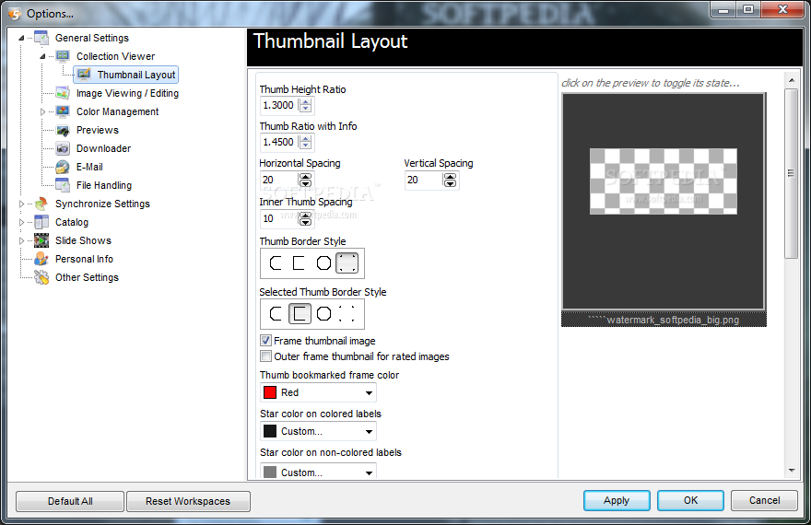This screenshot has height=525, width=811.
Task: Choose square Selected Thumb Border Style
Action: 300,314
